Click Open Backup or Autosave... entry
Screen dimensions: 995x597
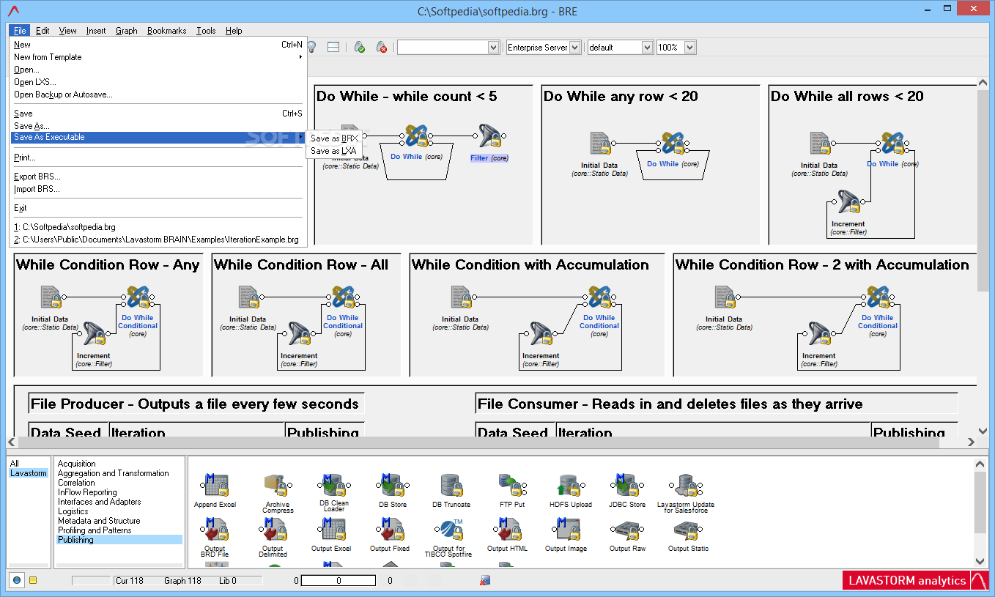[x=158, y=94]
